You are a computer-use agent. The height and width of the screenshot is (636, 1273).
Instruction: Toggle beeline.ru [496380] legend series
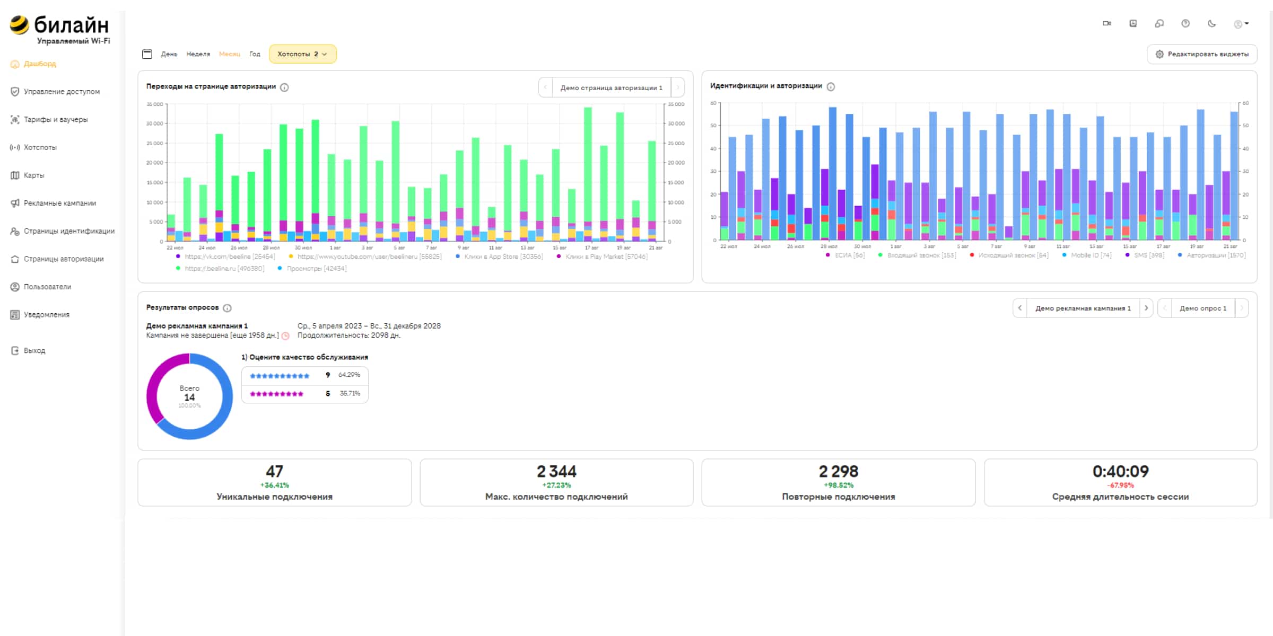[220, 269]
